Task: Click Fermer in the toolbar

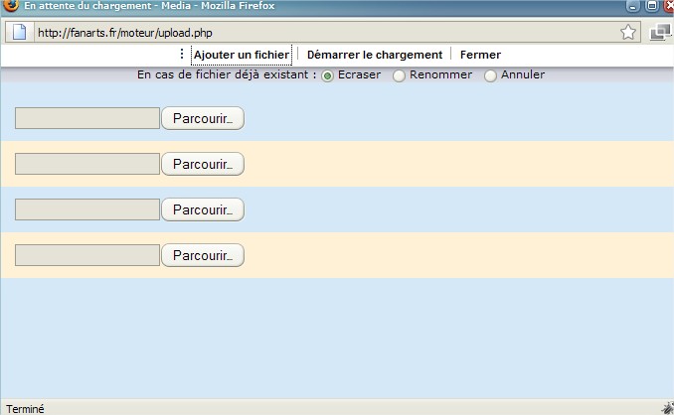Action: point(480,55)
